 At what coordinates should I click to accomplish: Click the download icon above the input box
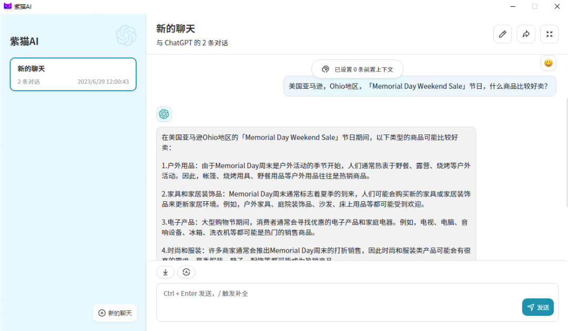pyautogui.click(x=165, y=272)
